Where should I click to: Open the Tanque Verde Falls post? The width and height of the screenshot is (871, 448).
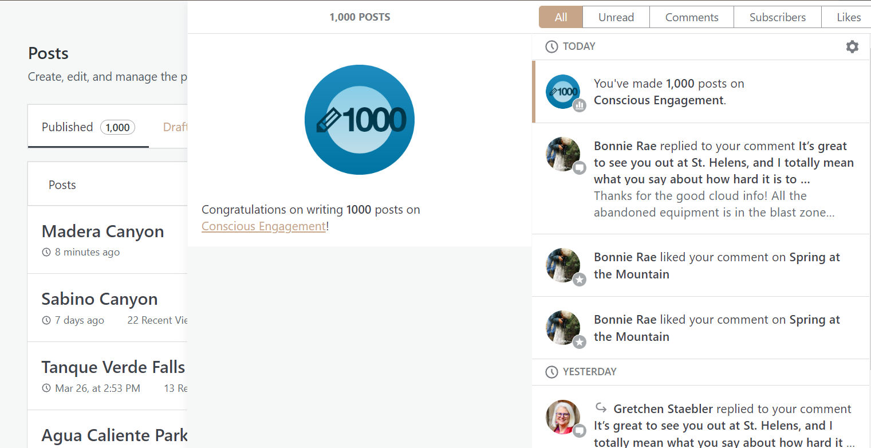click(113, 367)
